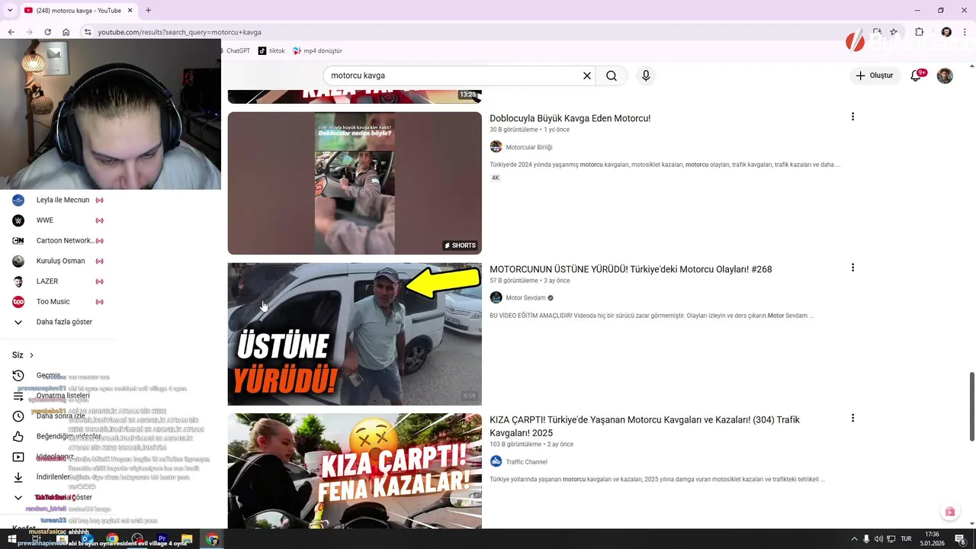The width and height of the screenshot is (976, 549).
Task: Open the Cartoon Network subscription
Action: pyautogui.click(x=58, y=240)
